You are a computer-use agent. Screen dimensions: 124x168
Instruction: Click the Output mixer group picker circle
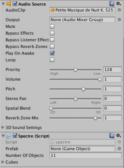coord(119,19)
